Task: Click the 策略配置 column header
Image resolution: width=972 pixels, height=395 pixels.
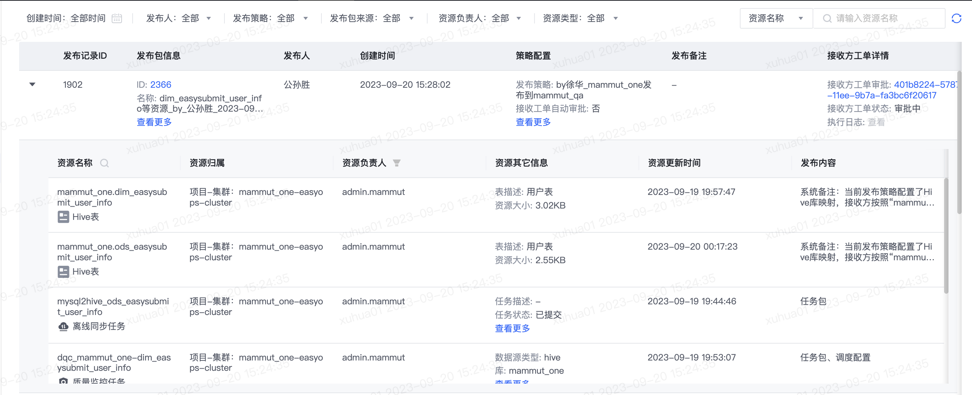Action: [533, 56]
